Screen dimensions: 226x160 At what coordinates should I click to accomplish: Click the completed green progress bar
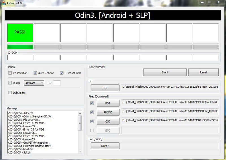[x=20, y=46]
